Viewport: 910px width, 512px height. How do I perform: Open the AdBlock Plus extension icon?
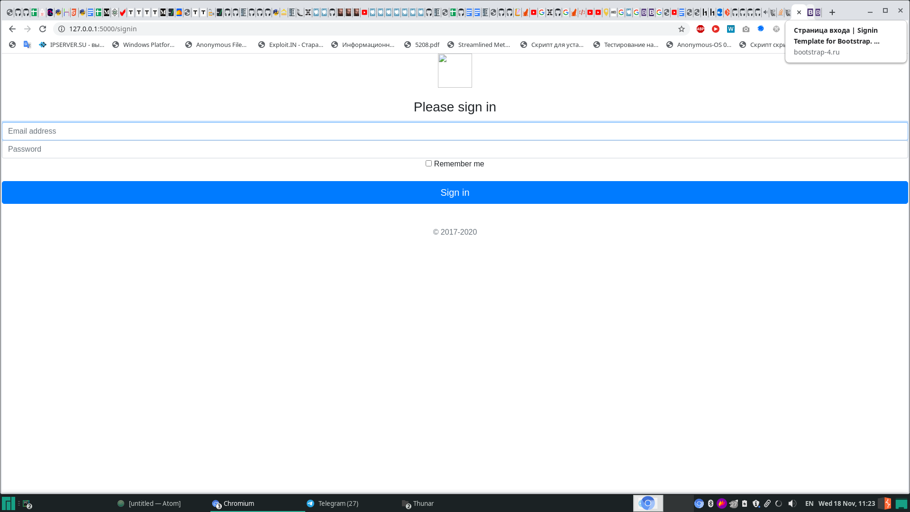[x=701, y=29]
